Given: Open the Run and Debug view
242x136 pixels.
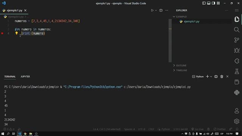Looking at the screenshot, I should click(x=237, y=51).
